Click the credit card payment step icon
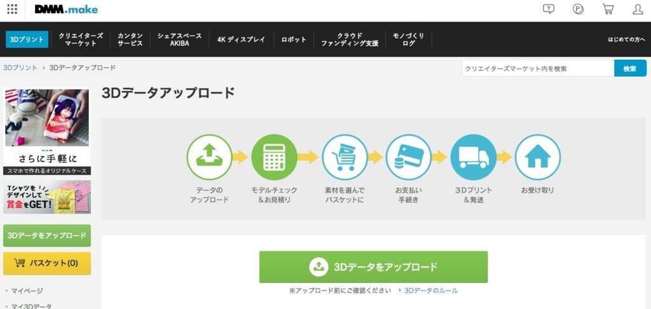 409,157
